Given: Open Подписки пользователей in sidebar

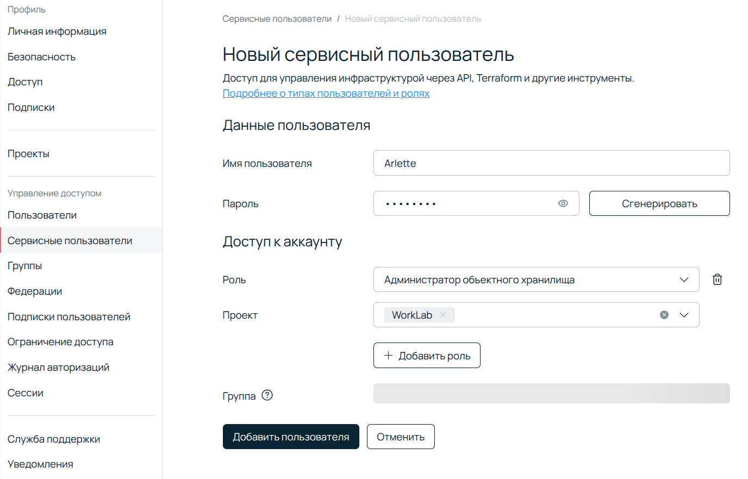Looking at the screenshot, I should tap(69, 317).
